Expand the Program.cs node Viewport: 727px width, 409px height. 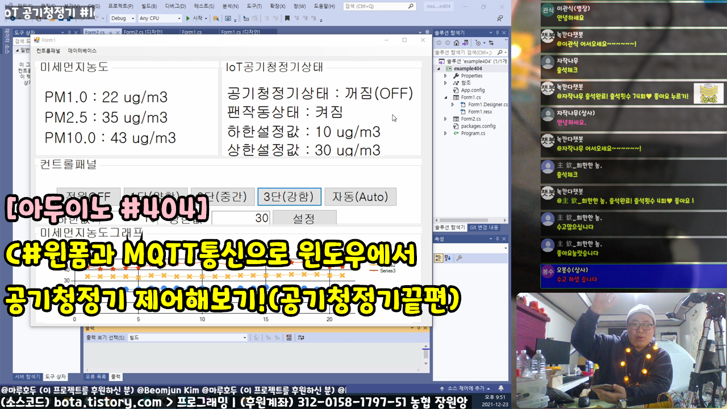tap(445, 133)
